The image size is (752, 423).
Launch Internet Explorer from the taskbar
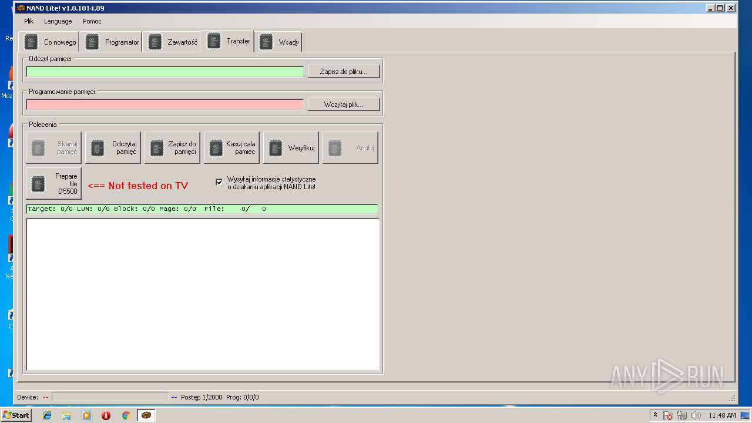[x=47, y=415]
